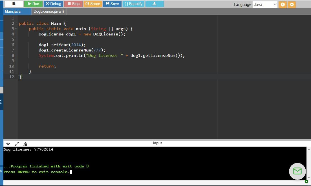311x186 pixels.
Task: Open DogLicense.java tab options menu
Action: (x=63, y=11)
